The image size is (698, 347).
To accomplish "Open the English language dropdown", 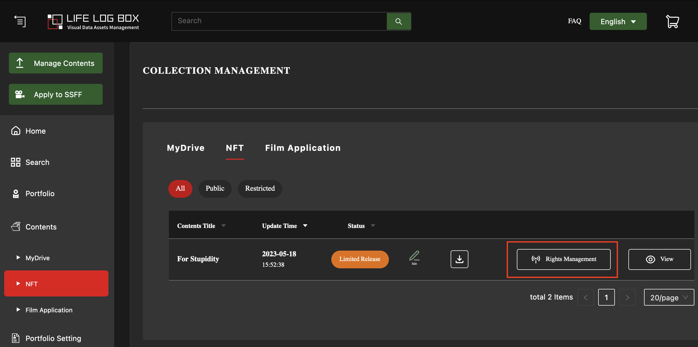I will coord(618,21).
